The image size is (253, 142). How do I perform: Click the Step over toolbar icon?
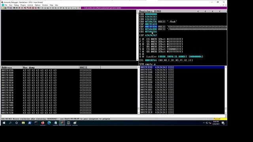[x=27, y=8]
